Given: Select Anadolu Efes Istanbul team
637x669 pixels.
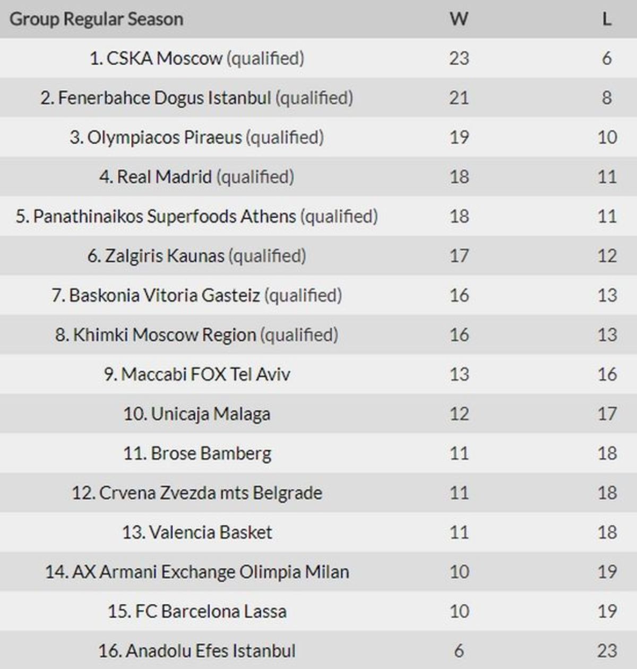Looking at the screenshot, I should (210, 651).
